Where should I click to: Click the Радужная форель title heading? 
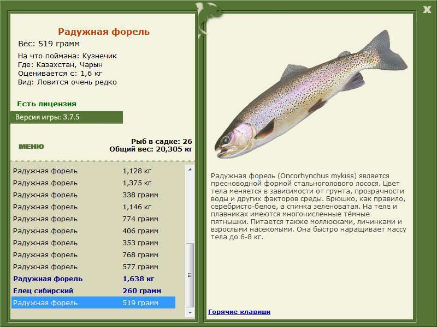click(x=104, y=32)
